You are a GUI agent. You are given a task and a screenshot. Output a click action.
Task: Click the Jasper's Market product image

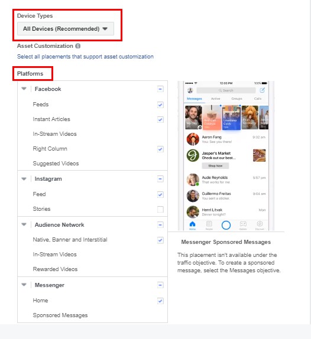click(x=260, y=155)
